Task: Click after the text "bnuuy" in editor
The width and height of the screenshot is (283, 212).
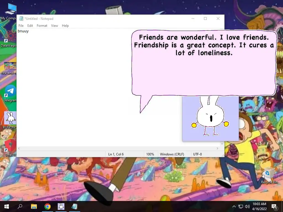Action: pos(29,31)
